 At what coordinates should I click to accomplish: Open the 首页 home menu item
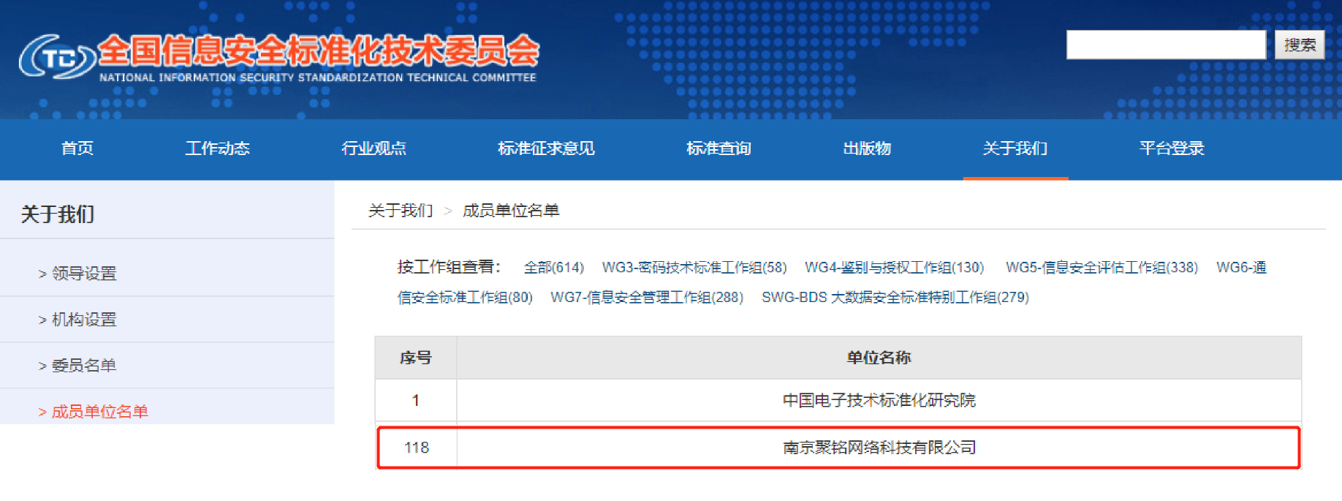[x=77, y=148]
